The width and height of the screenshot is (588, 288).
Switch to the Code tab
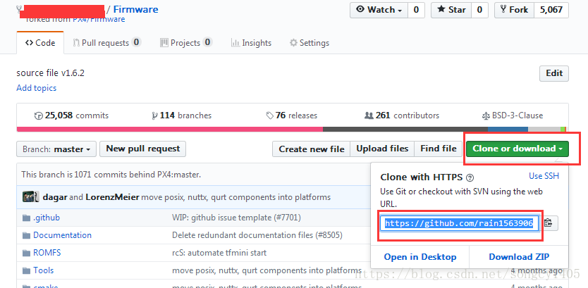[x=40, y=43]
